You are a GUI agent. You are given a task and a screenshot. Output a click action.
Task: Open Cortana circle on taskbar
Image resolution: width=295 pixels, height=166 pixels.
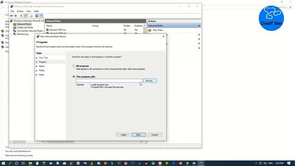(17, 163)
